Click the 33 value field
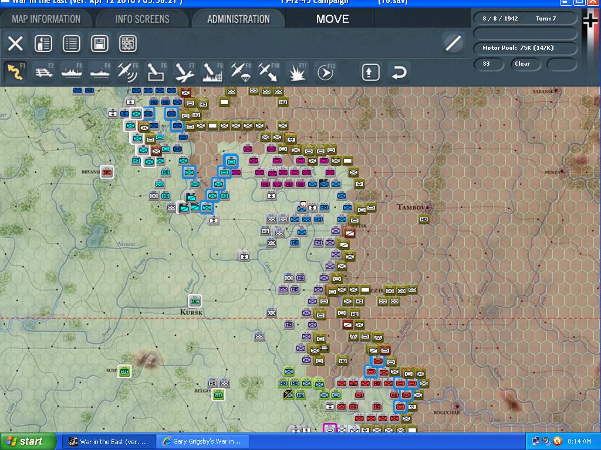Image resolution: width=601 pixels, height=450 pixels. pyautogui.click(x=489, y=64)
